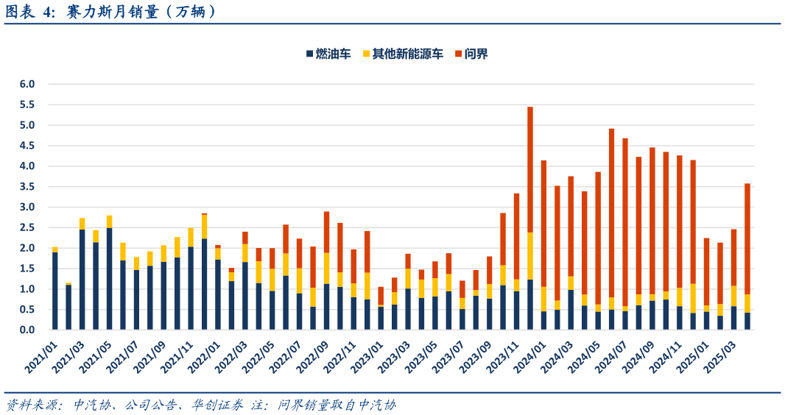
Task: Click the dark blue 燃油车 legend swatch
Action: 309,54
